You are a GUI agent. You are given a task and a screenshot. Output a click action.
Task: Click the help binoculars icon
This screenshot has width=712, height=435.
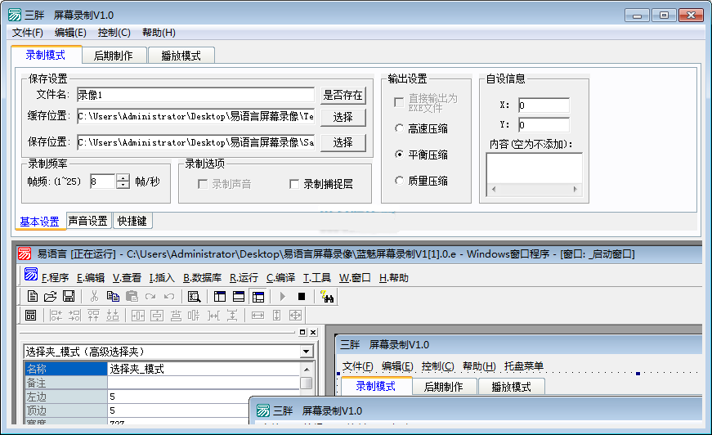327,297
